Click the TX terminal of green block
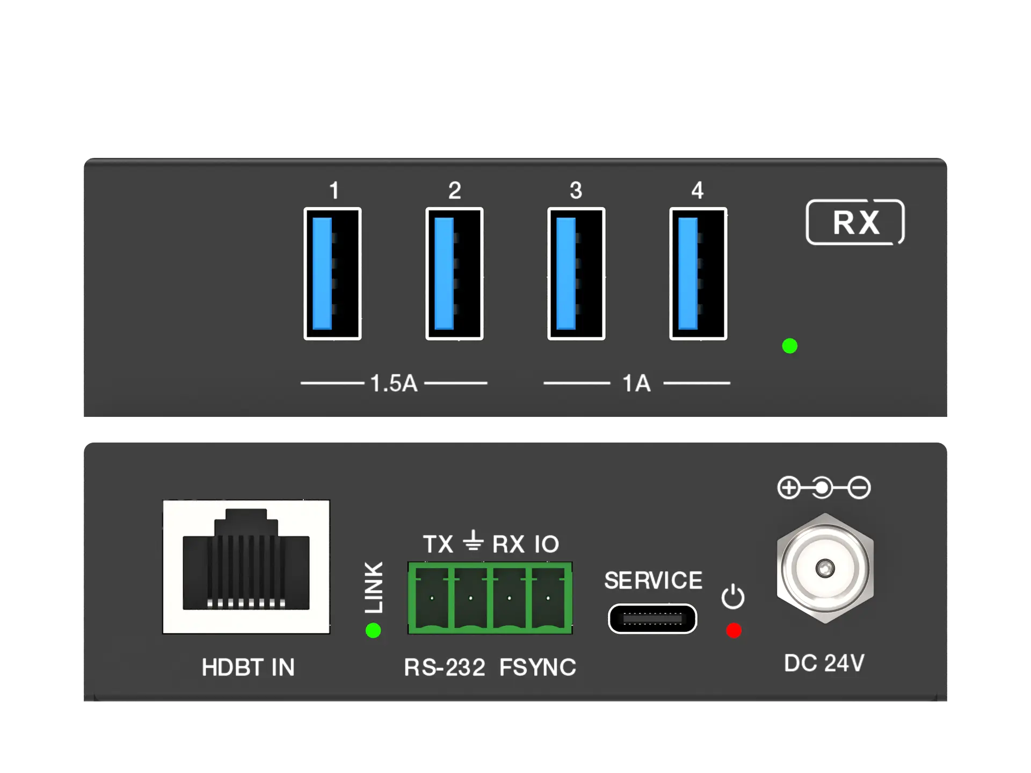Viewport: 1031px width, 773px height. 432,598
